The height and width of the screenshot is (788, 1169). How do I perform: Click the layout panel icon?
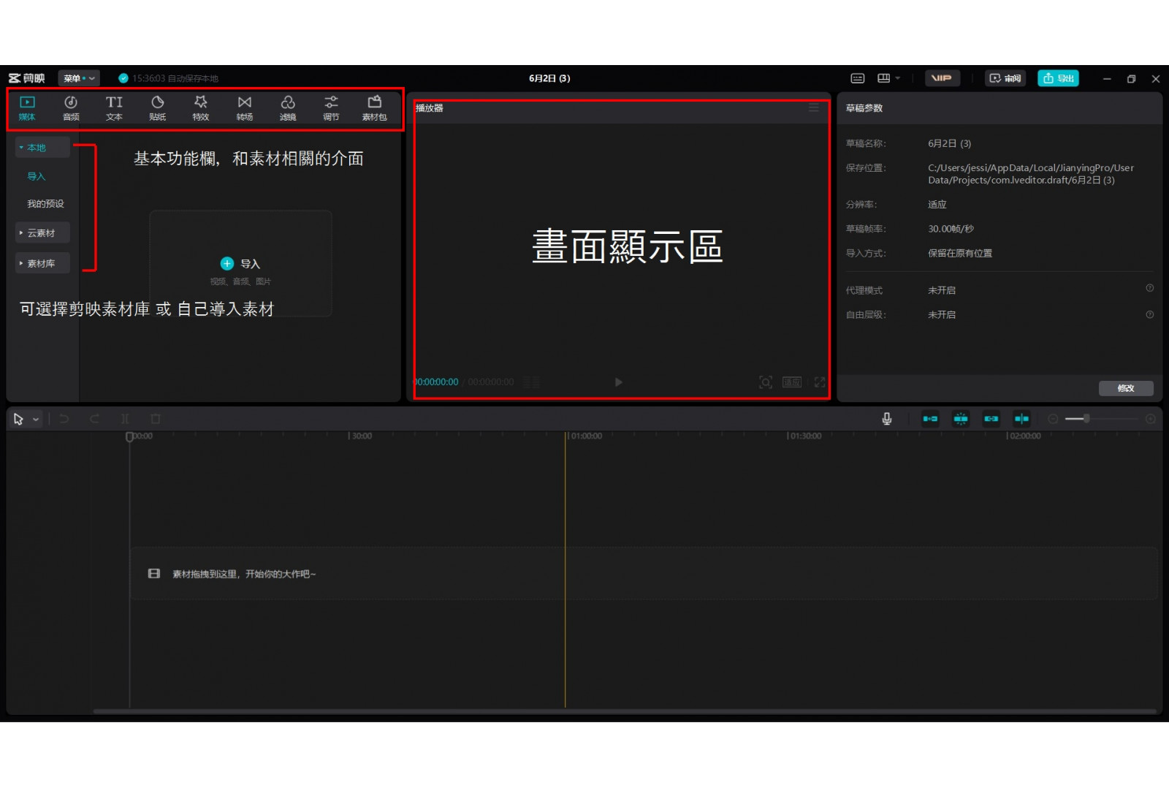point(883,78)
